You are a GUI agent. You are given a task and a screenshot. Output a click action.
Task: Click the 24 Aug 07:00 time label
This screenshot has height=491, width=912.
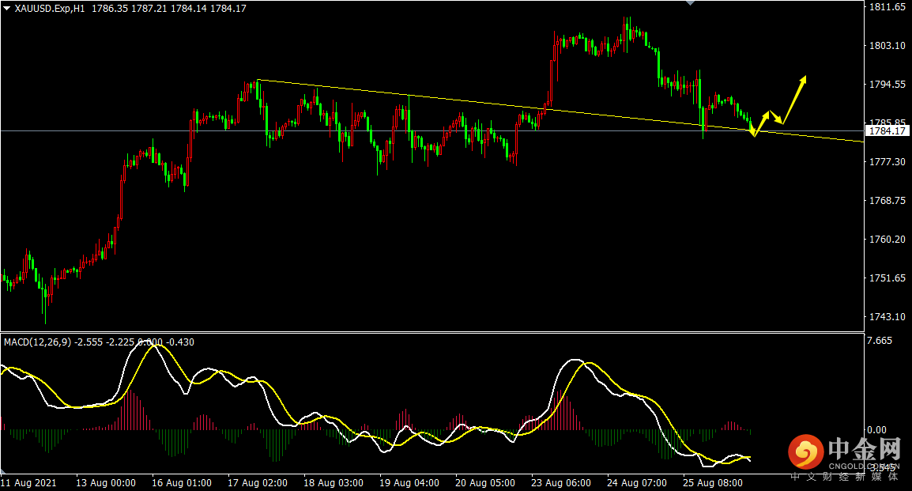click(637, 483)
